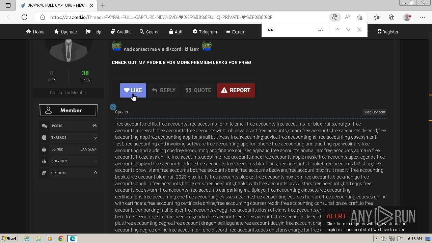The width and height of the screenshot is (432, 243).
Task: Click the 38 likes count
Action: pyautogui.click(x=85, y=73)
